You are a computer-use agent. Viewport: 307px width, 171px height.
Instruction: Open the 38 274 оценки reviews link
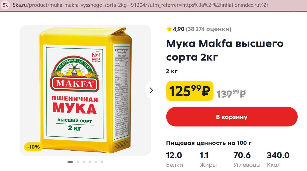click(x=209, y=29)
